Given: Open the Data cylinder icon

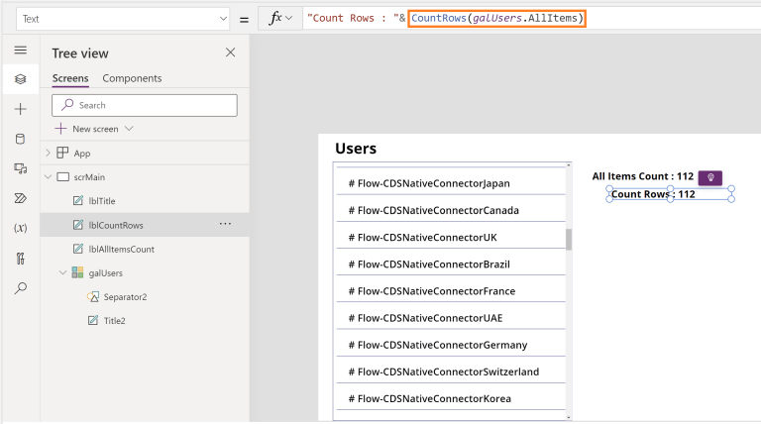Looking at the screenshot, I should coord(20,139).
